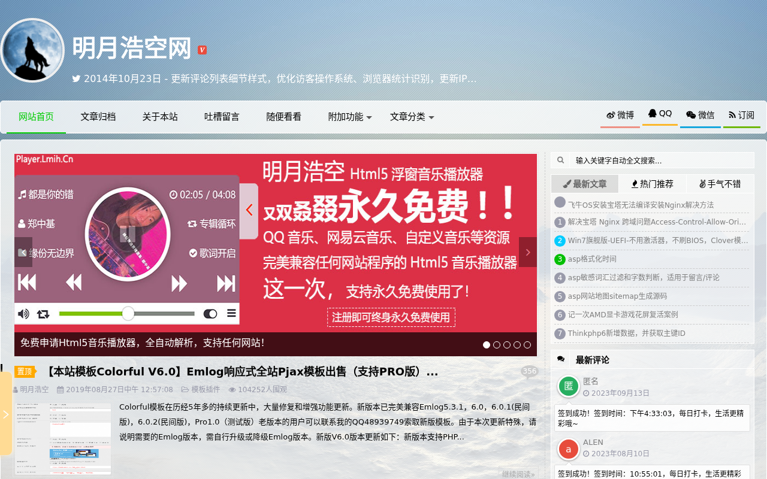Expand the 文章分类 dropdown menu
Screen dimensions: 767x479
(x=412, y=117)
